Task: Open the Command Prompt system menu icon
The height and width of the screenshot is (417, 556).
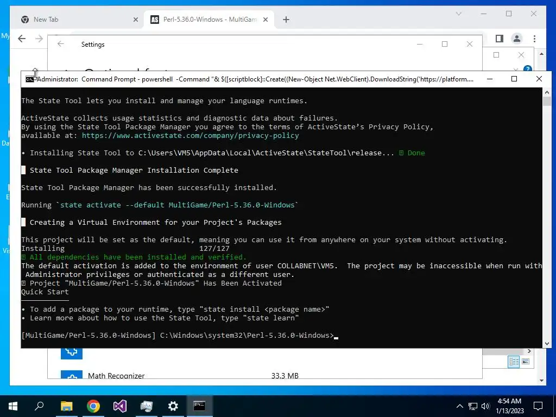Action: [30, 79]
